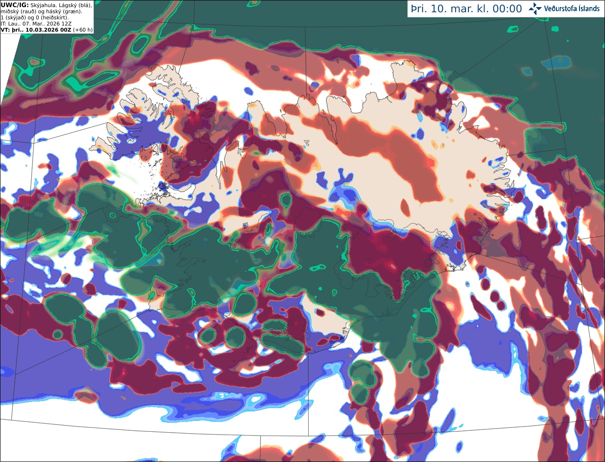
Task: Click the Veðurstofa Íslands logo icon
Action: click(x=535, y=9)
